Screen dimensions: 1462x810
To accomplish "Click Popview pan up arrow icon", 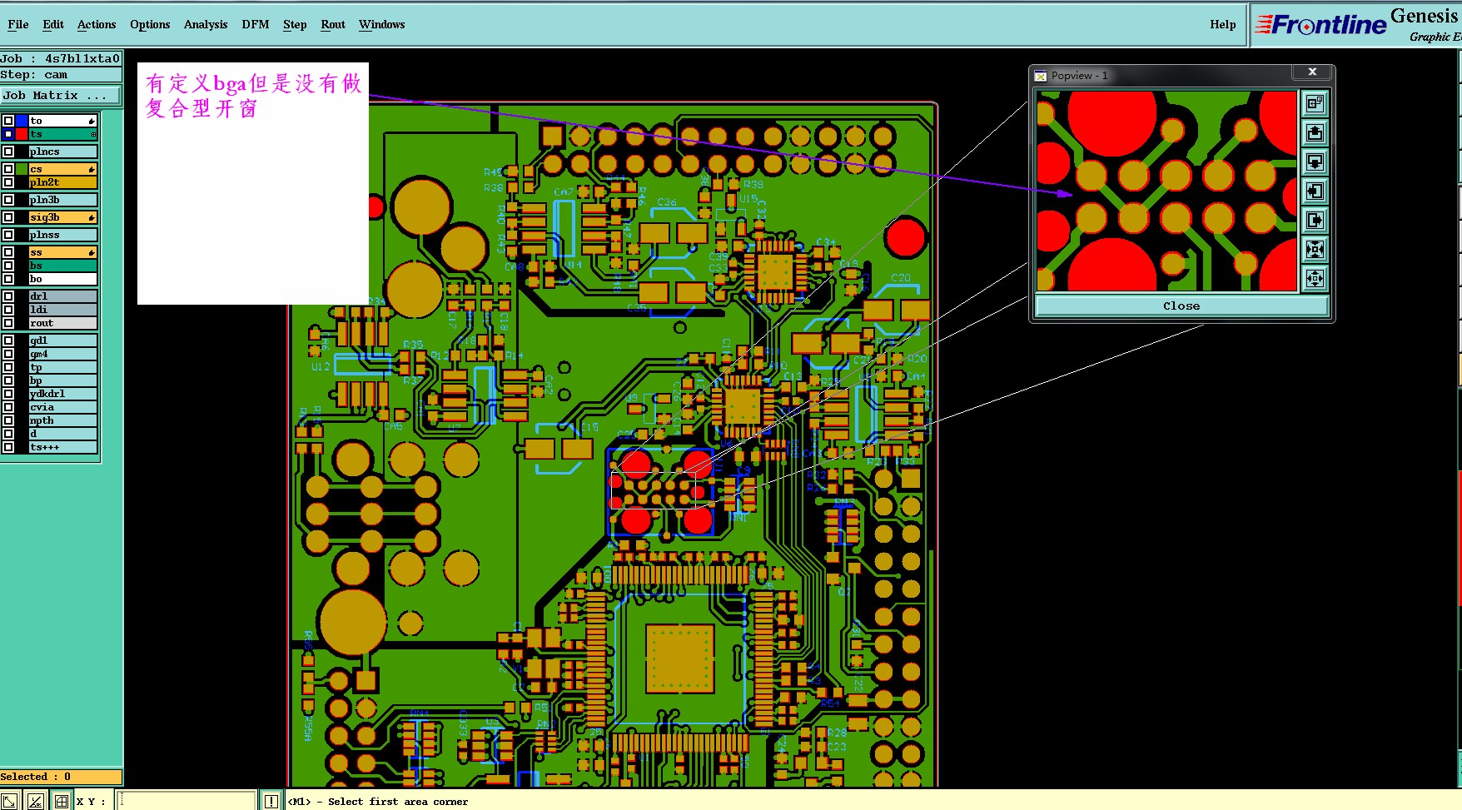I will tap(1315, 133).
